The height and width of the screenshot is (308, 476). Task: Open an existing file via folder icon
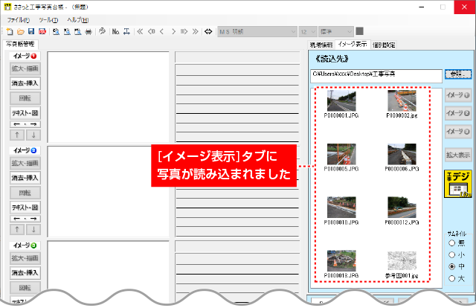(20, 31)
